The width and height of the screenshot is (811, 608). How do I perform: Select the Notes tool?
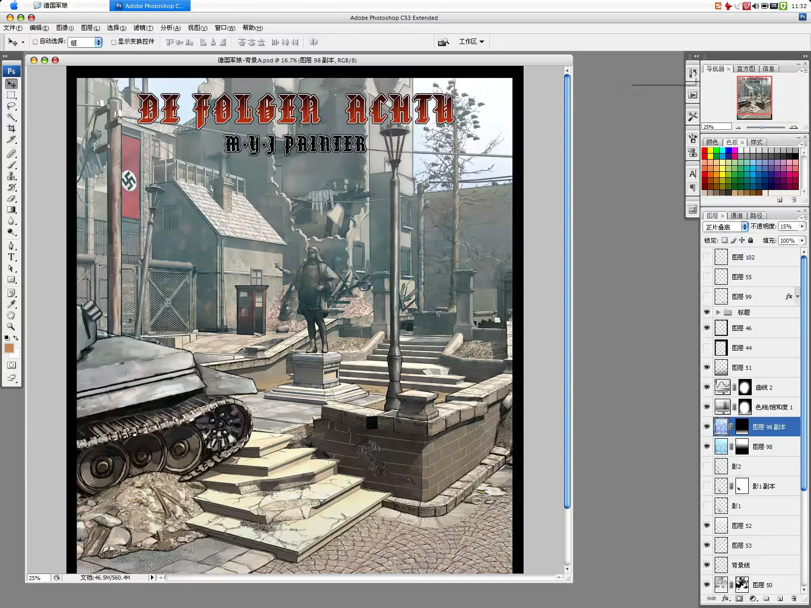click(11, 293)
